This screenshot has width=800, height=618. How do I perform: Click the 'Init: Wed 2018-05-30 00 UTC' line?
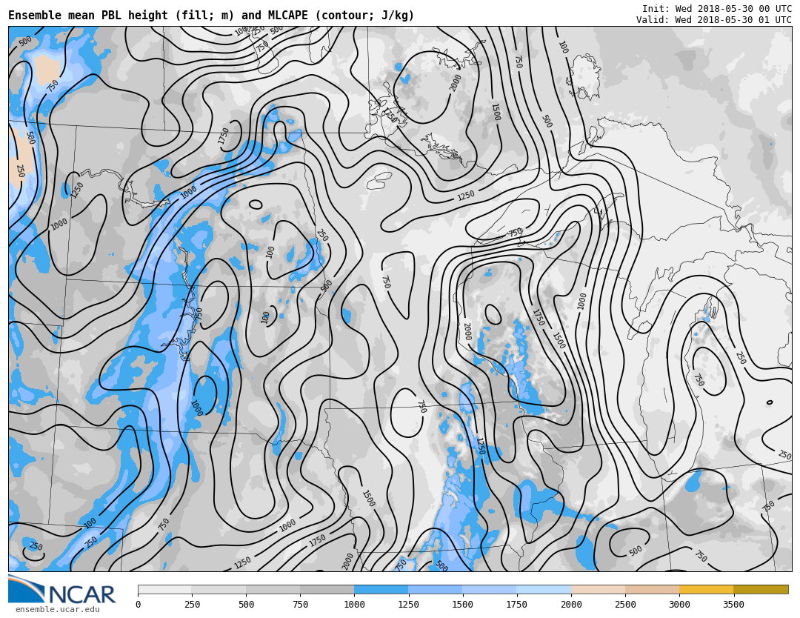(717, 9)
